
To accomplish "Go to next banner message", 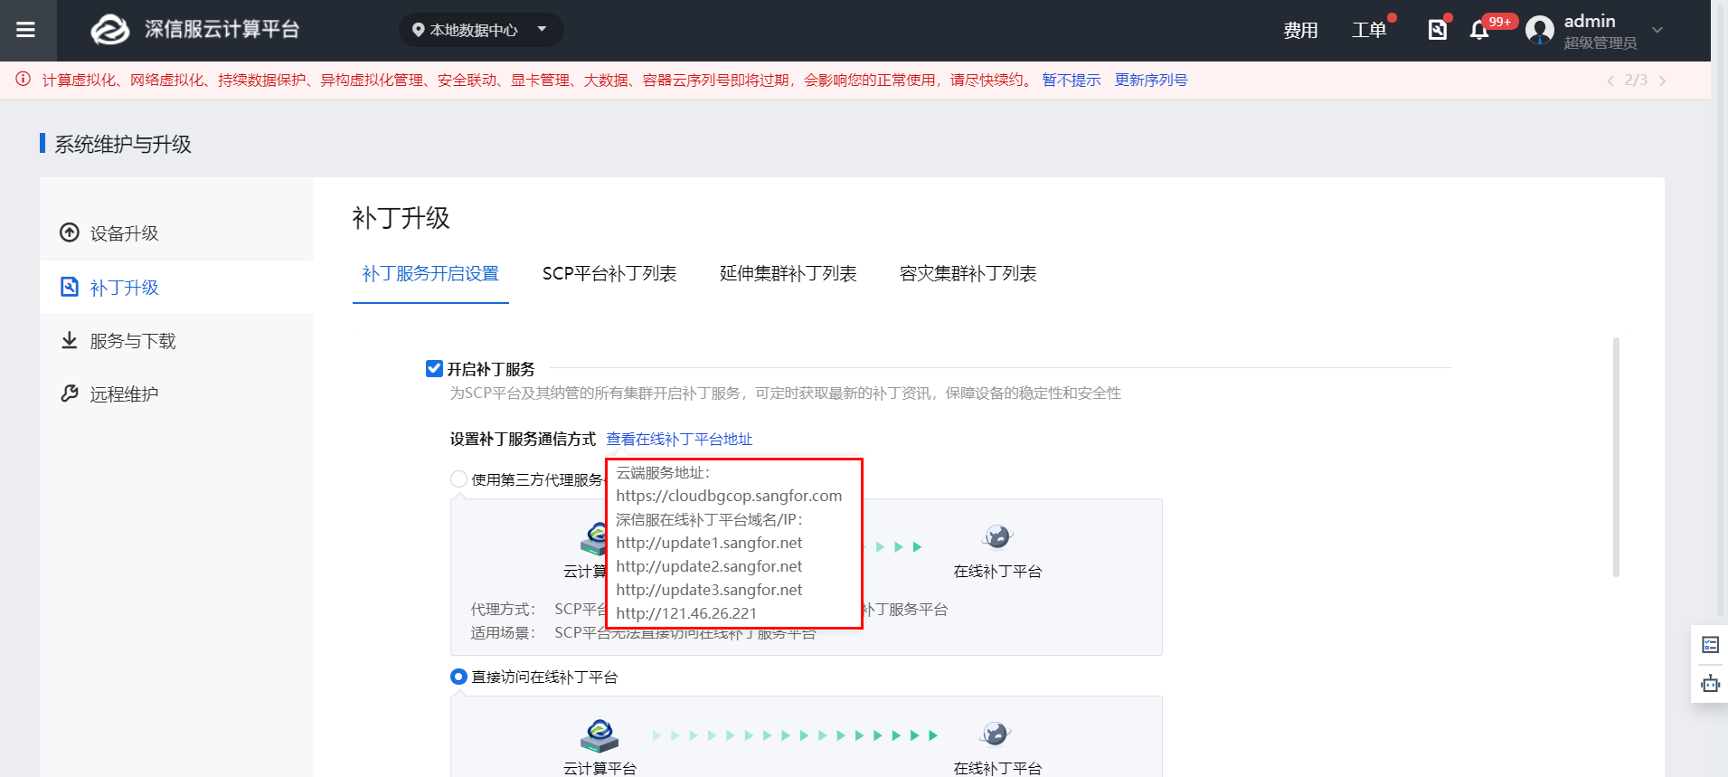I will click(1662, 81).
